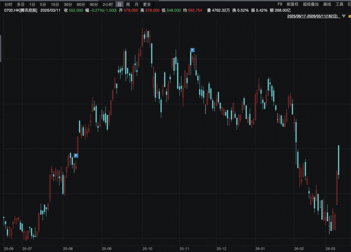Select the 周 weekly period tab
Image resolution: width=351 pixels, height=252 pixels.
click(x=128, y=4)
